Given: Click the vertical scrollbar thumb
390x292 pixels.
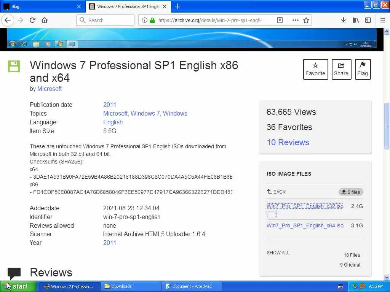Looking at the screenshot, I should (x=387, y=126).
